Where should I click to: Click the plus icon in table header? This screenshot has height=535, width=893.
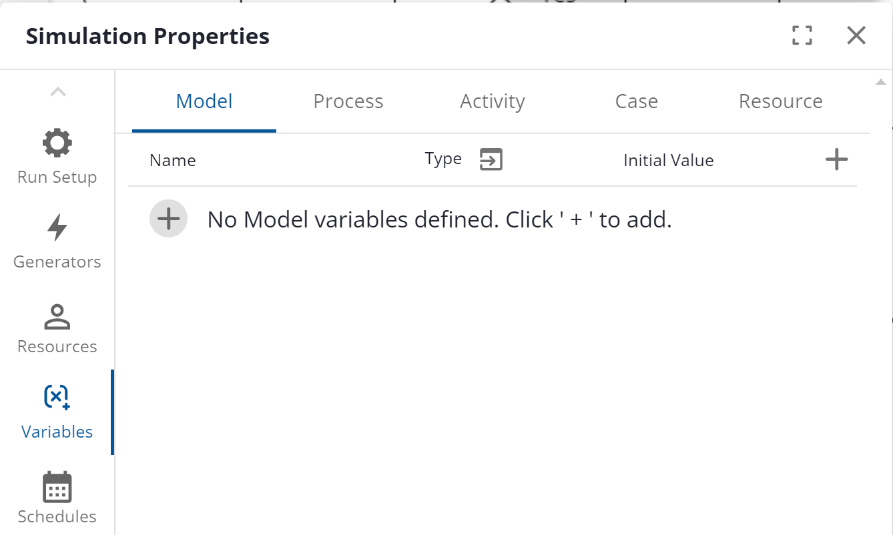pyautogui.click(x=836, y=159)
